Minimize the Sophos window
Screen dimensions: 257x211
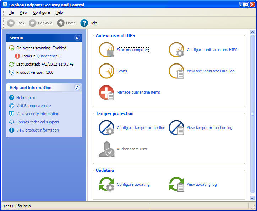tap(241, 5)
